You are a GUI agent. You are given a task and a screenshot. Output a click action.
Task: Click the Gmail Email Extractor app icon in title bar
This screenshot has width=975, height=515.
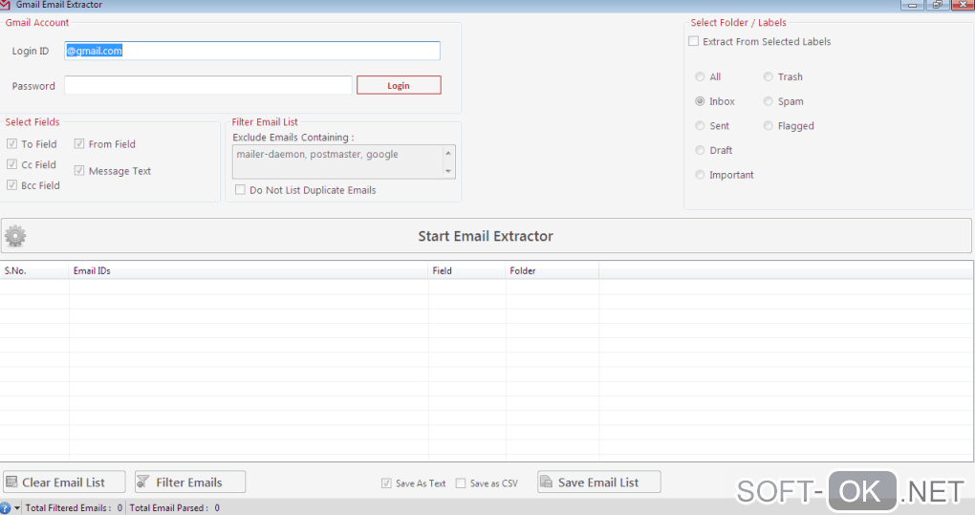click(x=5, y=5)
